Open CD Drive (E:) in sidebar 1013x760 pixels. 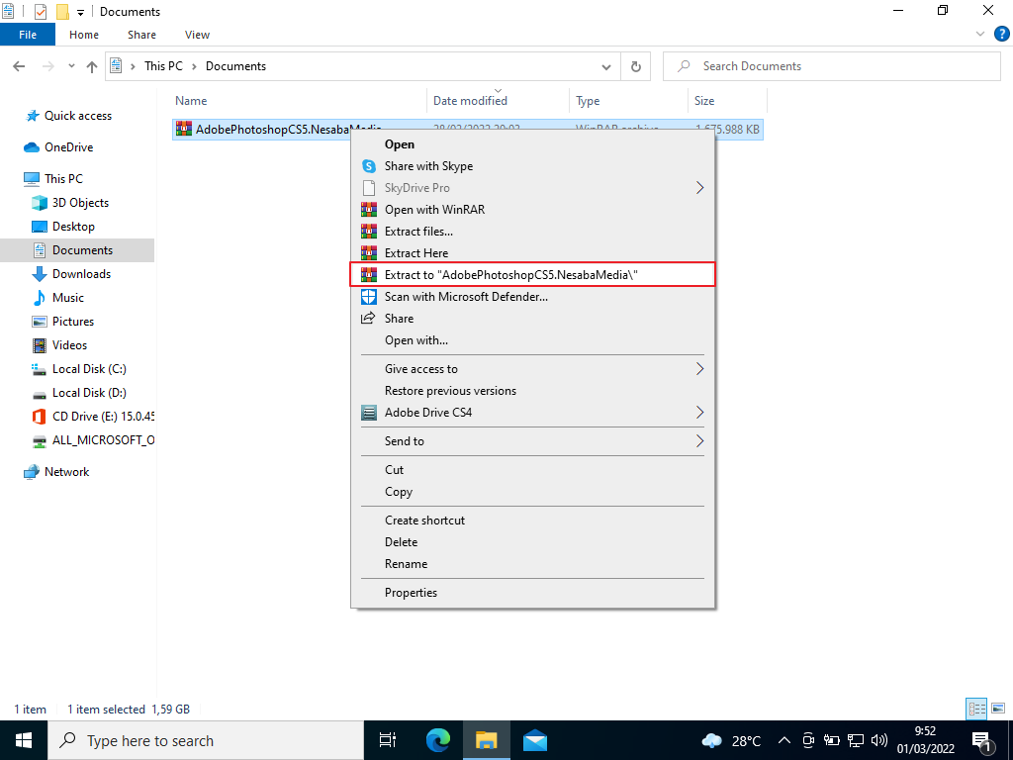click(93, 417)
